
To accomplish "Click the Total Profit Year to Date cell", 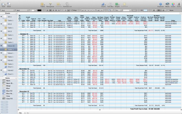I will (x=139, y=109).
